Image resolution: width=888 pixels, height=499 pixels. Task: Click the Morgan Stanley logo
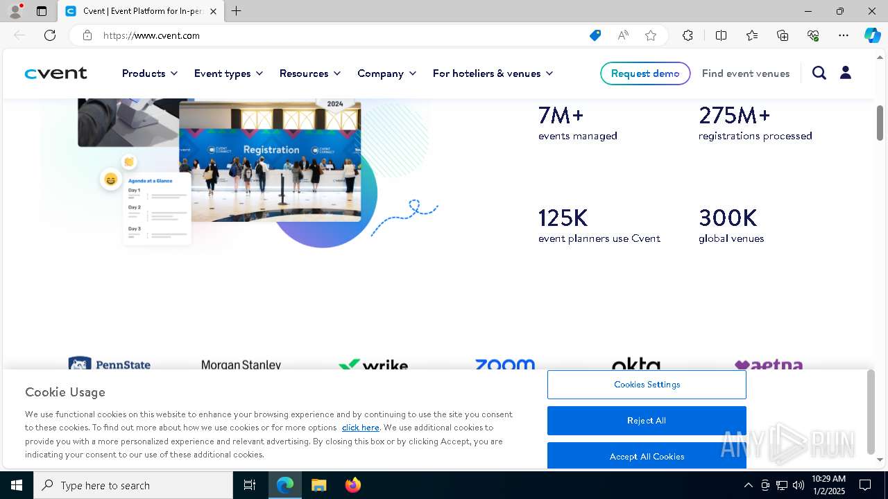(241, 365)
